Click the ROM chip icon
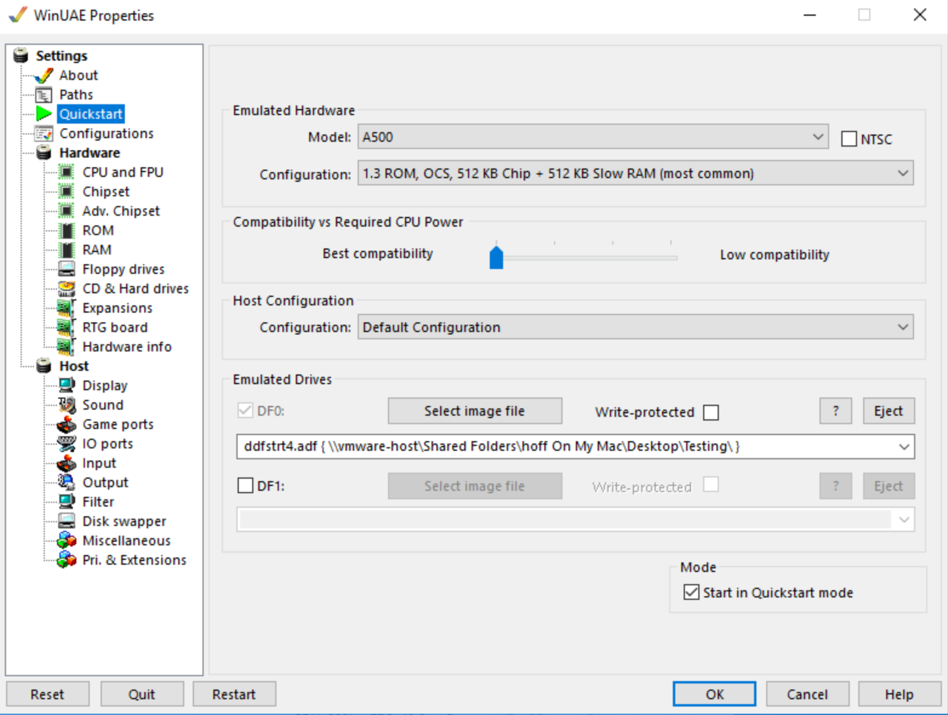948x715 pixels. pyautogui.click(x=67, y=230)
